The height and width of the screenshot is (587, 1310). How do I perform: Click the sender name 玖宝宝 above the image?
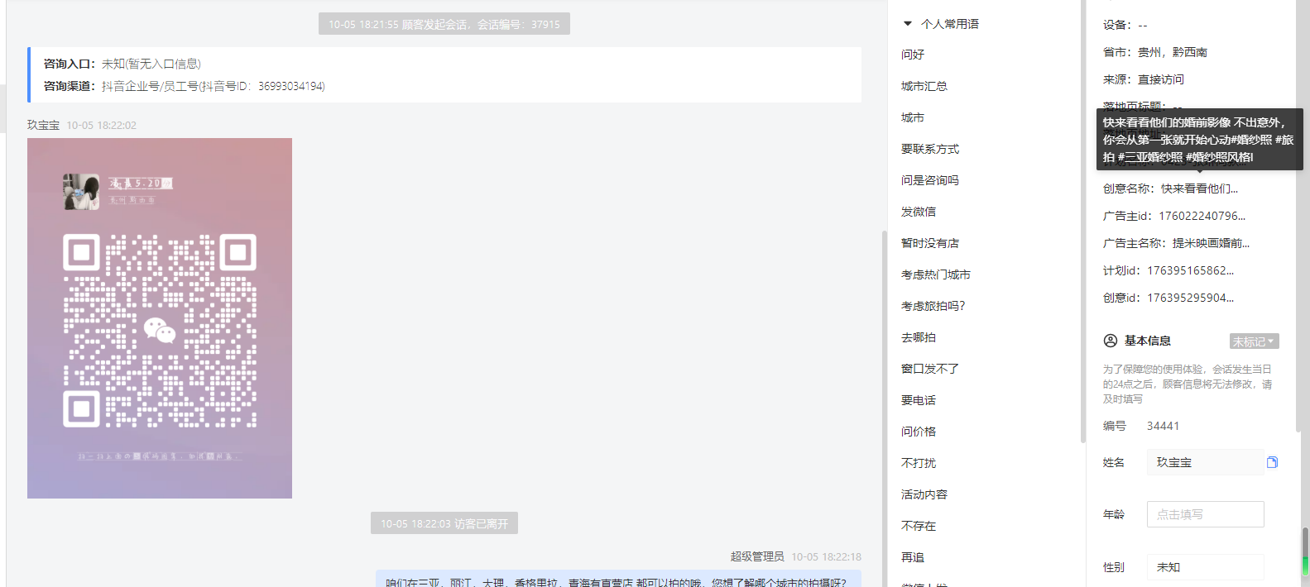pyautogui.click(x=43, y=125)
